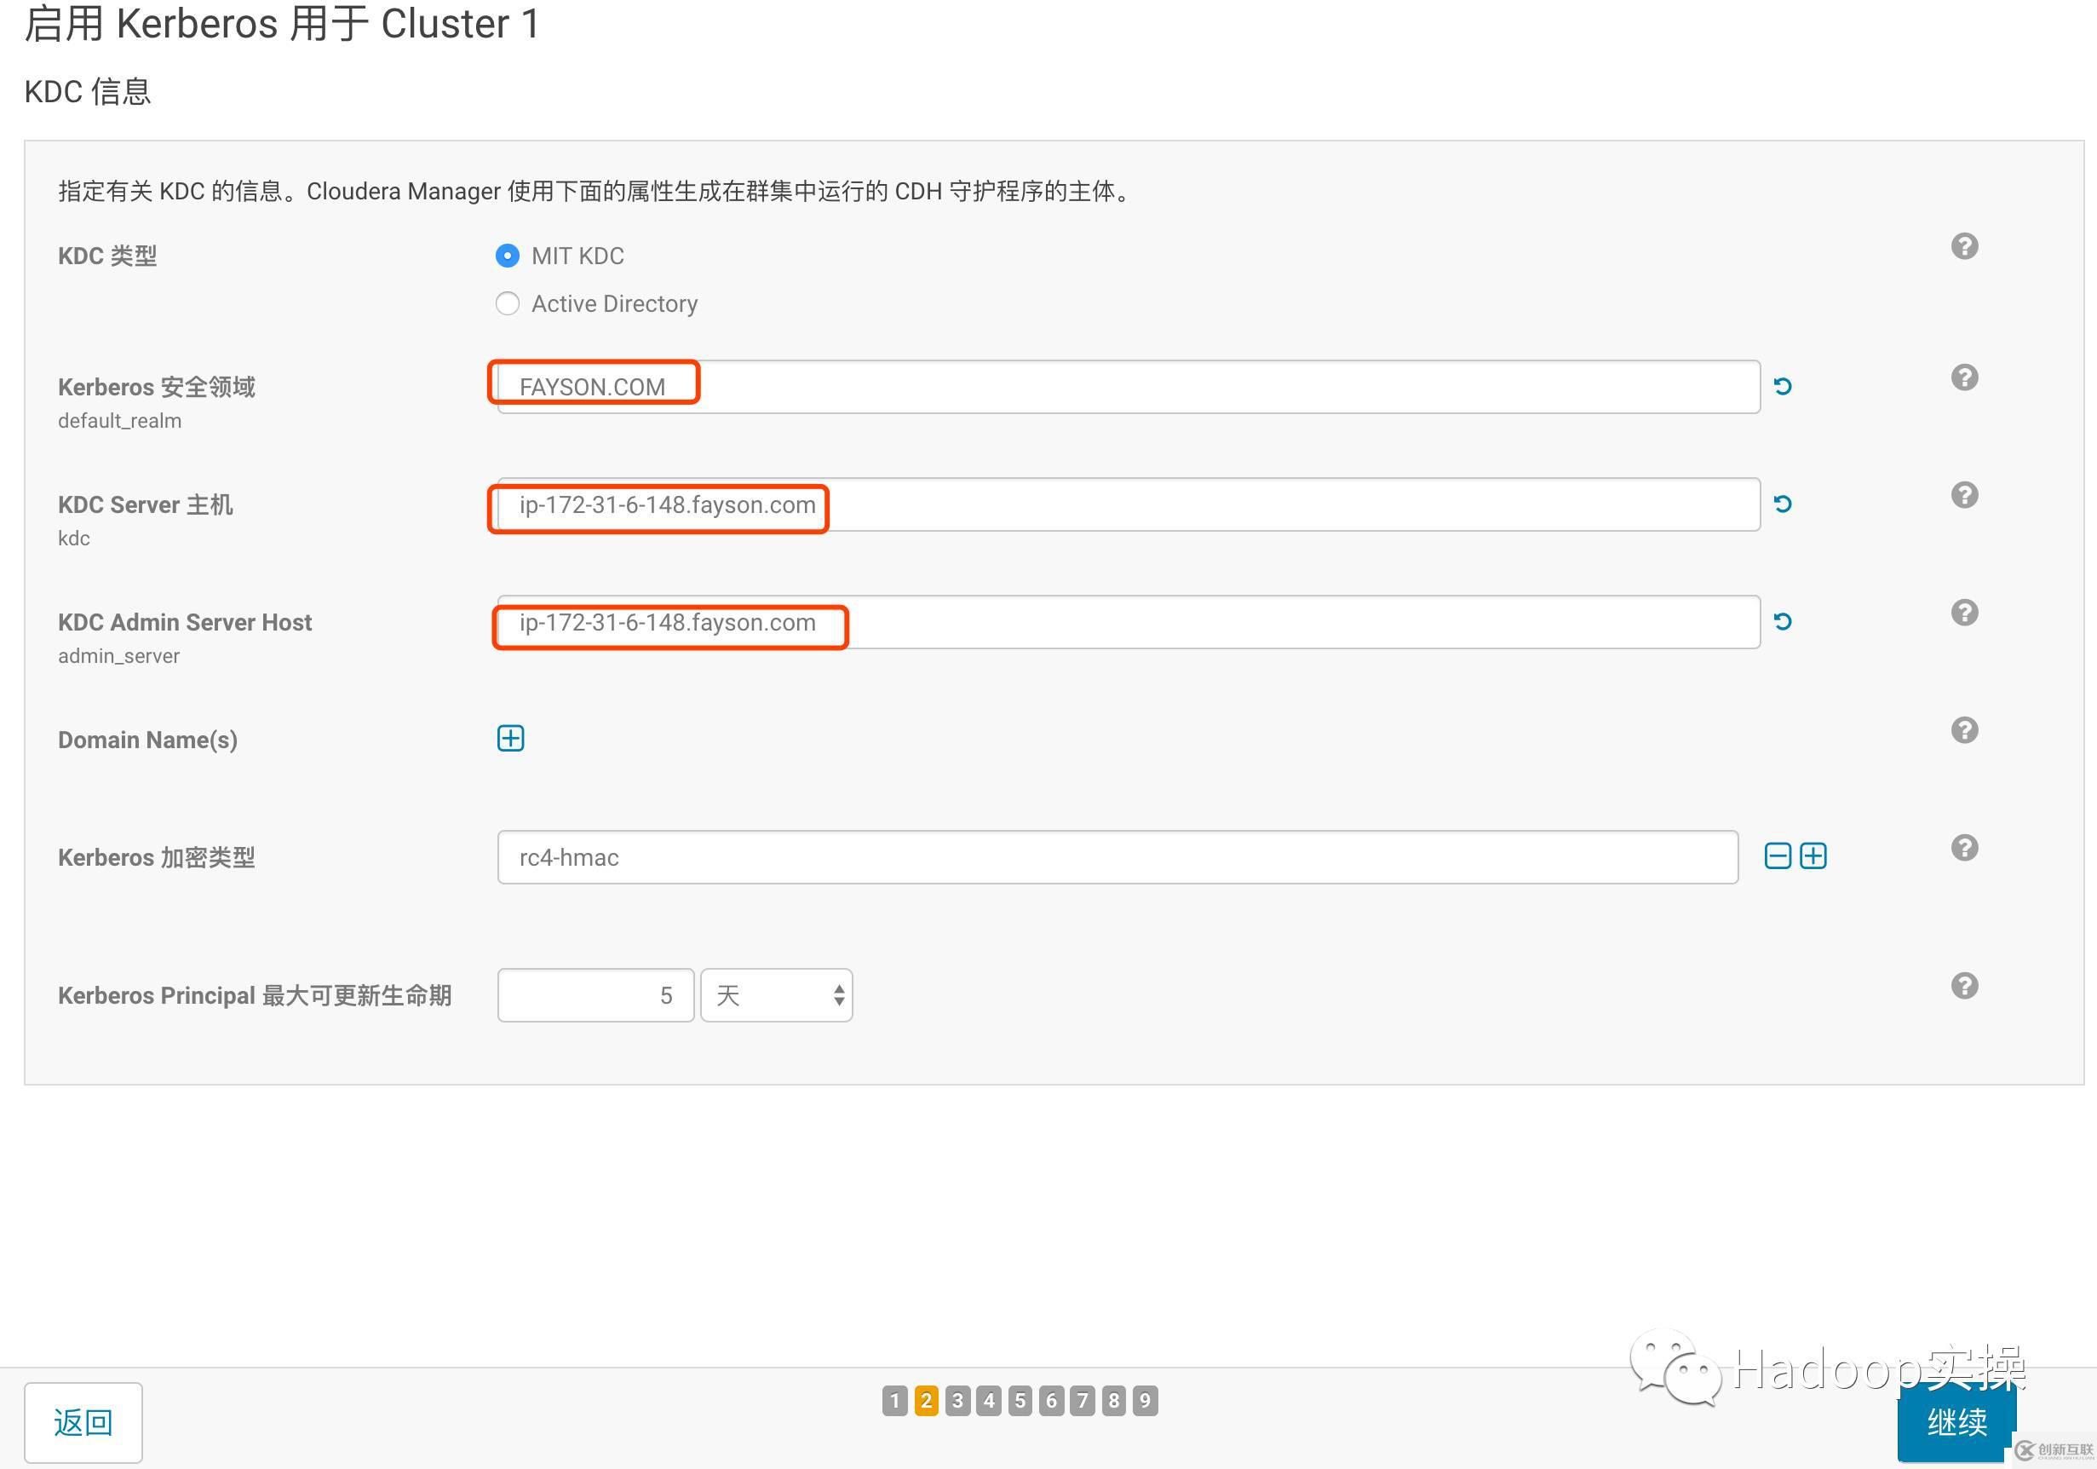This screenshot has width=2097, height=1469.
Task: Reset Kerberos 安全领域 with undo icon
Action: (x=1783, y=385)
